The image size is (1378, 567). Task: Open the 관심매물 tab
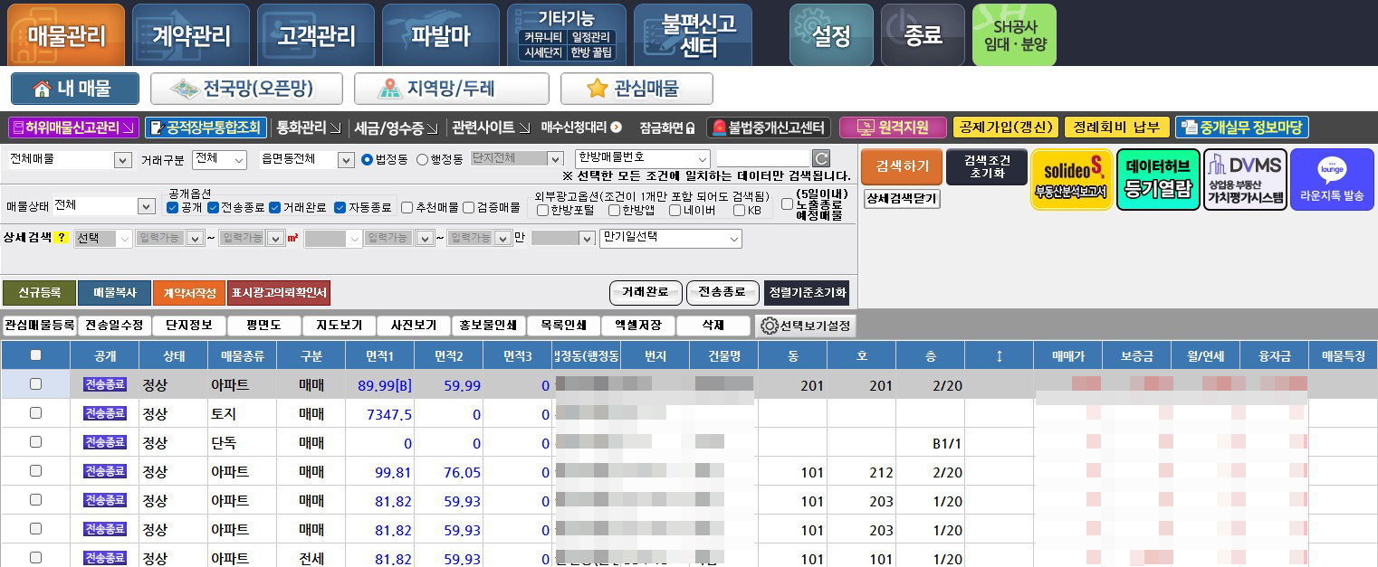(634, 89)
